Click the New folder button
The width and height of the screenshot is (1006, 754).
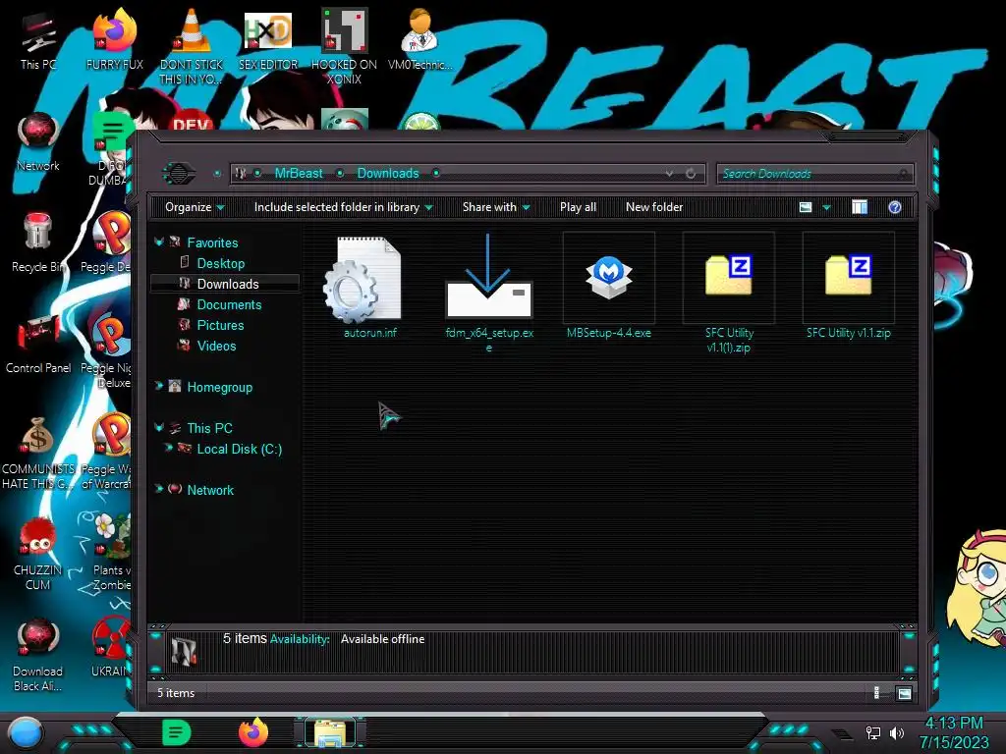click(653, 207)
